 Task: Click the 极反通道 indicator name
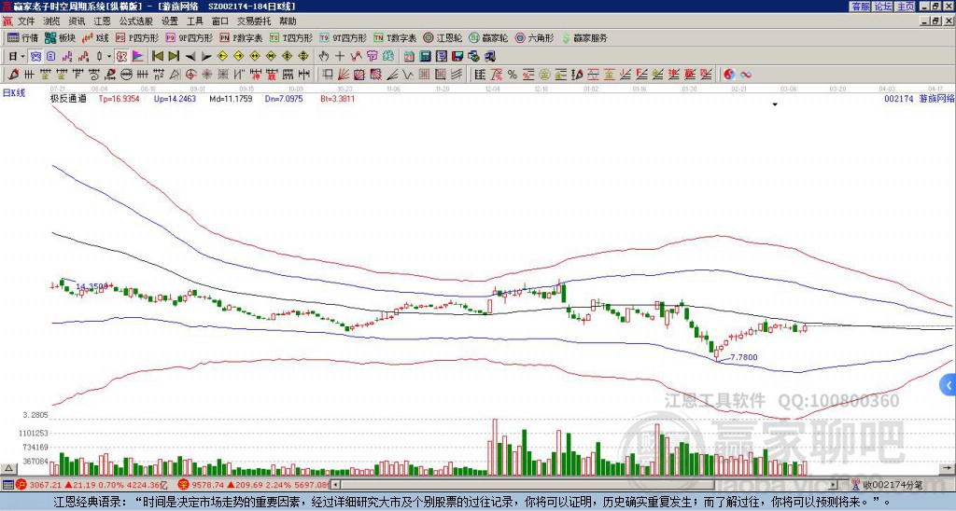click(68, 98)
